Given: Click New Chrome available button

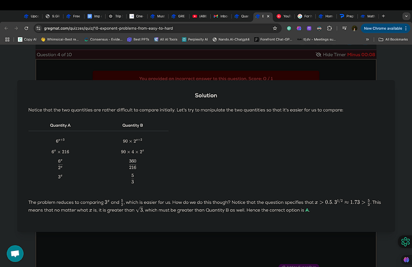Looking at the screenshot, I should 385,29.
